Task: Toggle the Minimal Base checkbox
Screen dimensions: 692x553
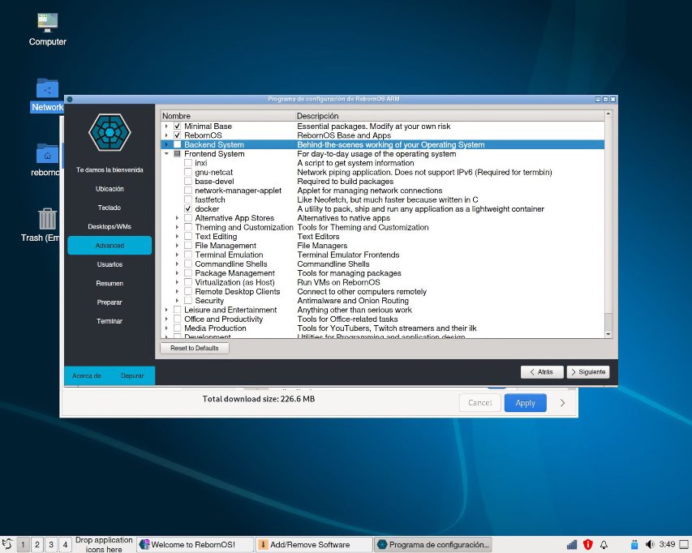Action: click(177, 126)
